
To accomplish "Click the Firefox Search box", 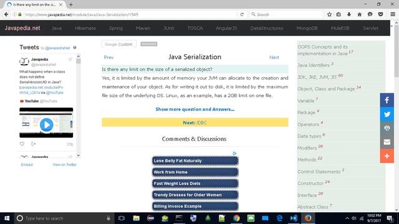I will (286, 14).
